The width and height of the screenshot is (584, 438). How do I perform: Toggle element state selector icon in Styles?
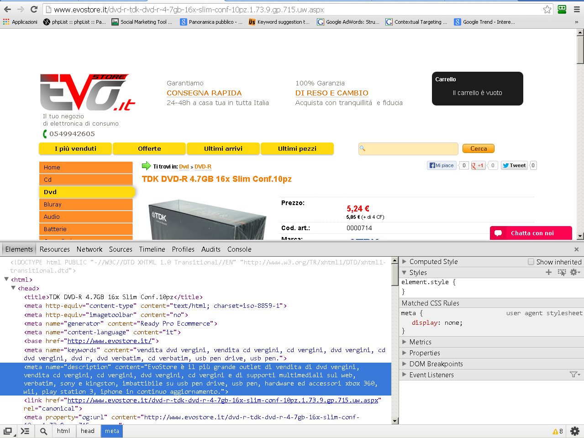pos(562,272)
